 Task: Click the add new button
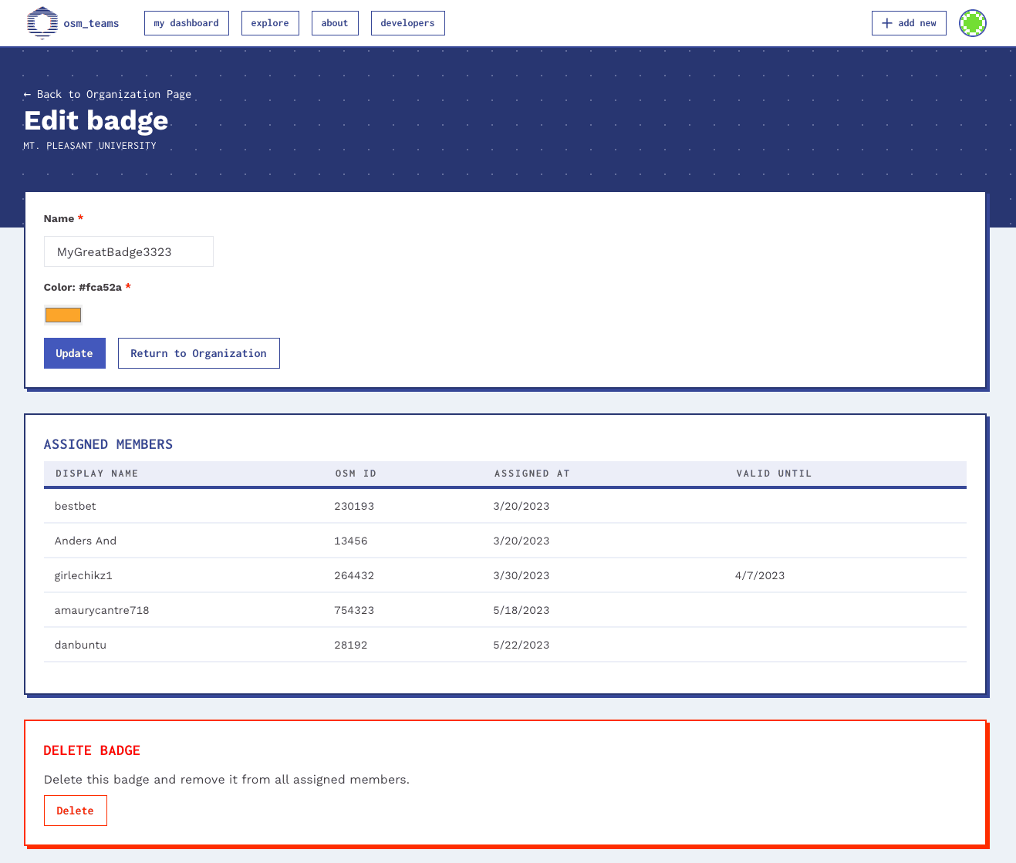pyautogui.click(x=908, y=23)
